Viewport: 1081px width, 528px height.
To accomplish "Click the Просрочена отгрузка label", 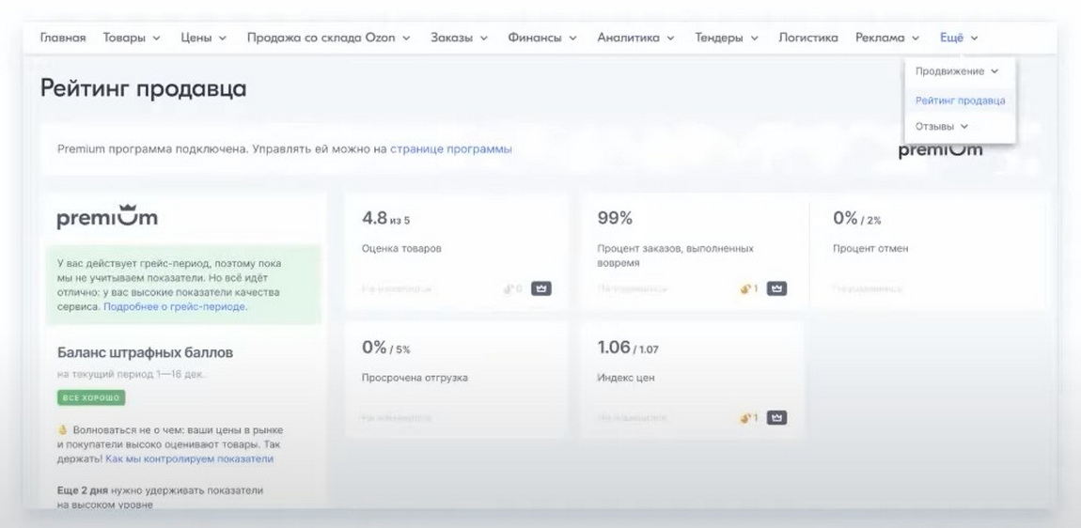I will [415, 378].
